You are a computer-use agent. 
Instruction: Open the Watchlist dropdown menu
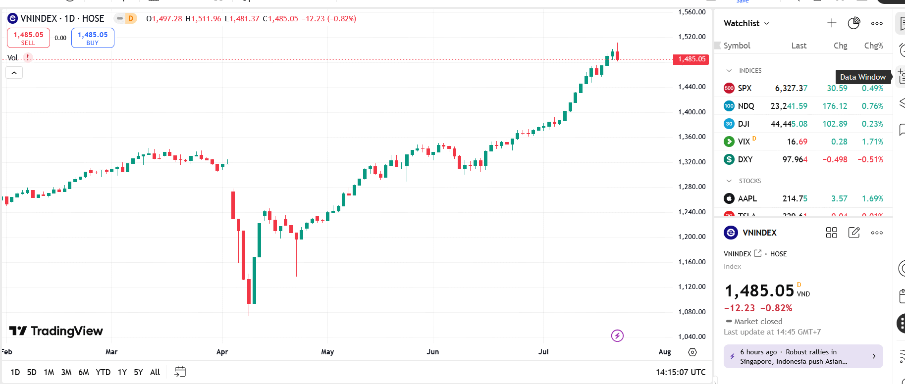746,23
